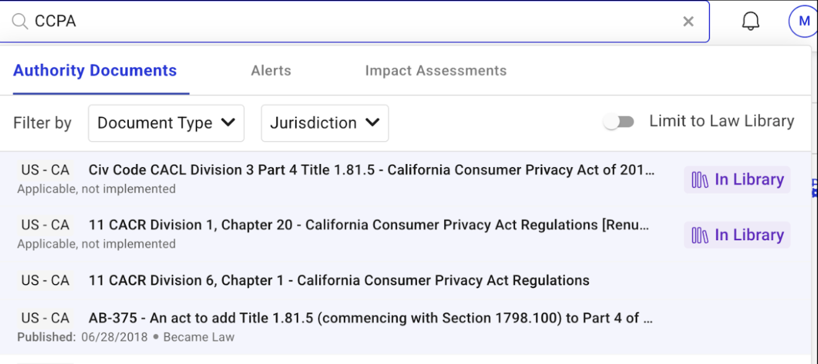Expand the Document Type filter

coord(166,123)
